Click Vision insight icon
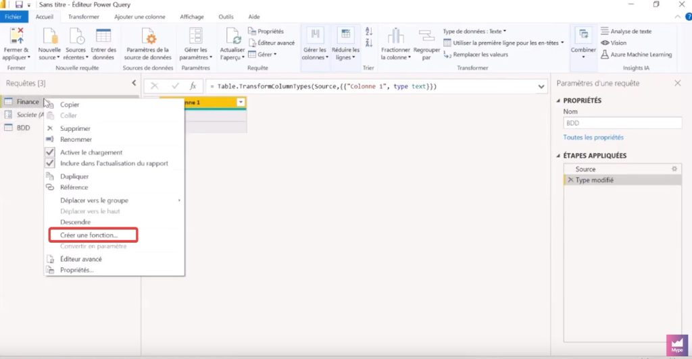Screen dimensions: 692x359 pyautogui.click(x=605, y=43)
